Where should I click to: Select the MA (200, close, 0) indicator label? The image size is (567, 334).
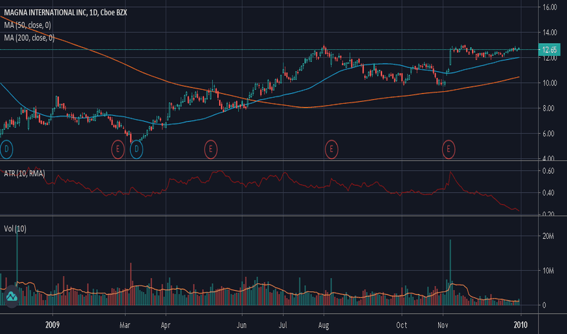tap(29, 38)
